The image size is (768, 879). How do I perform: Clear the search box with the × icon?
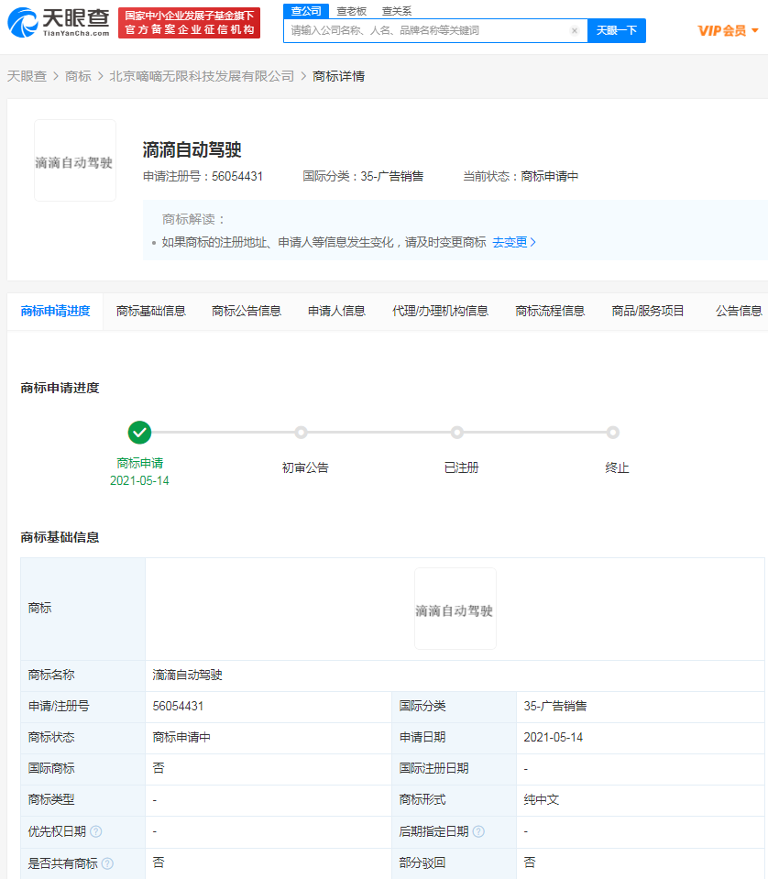(x=575, y=30)
